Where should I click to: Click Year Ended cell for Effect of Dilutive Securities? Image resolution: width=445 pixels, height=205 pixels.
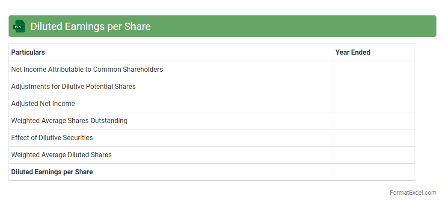(374, 138)
